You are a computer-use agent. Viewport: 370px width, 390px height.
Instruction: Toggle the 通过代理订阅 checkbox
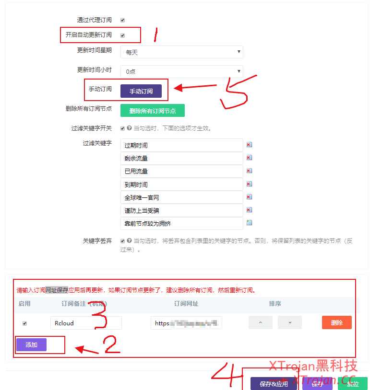(122, 20)
